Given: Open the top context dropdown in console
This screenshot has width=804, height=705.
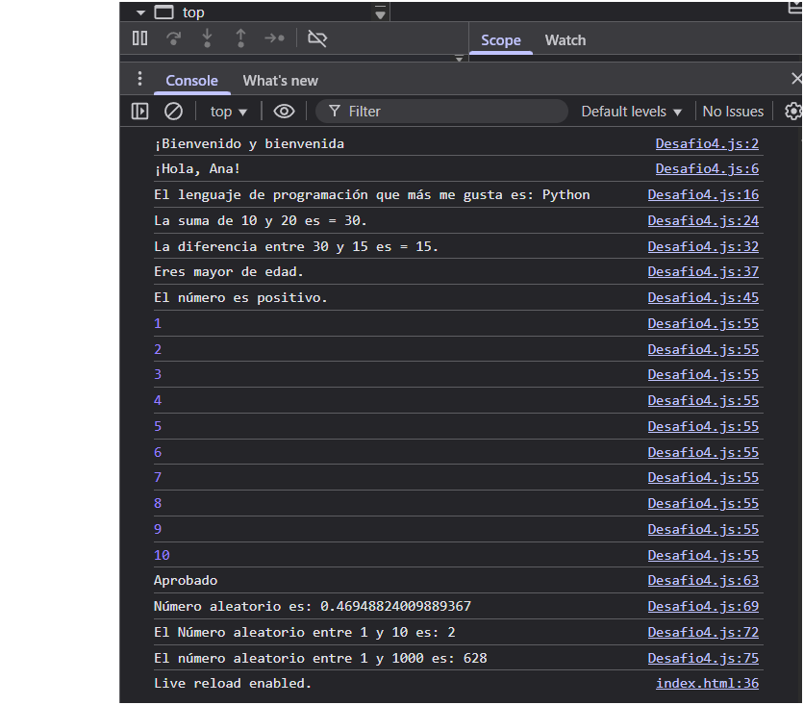Looking at the screenshot, I should point(229,112).
